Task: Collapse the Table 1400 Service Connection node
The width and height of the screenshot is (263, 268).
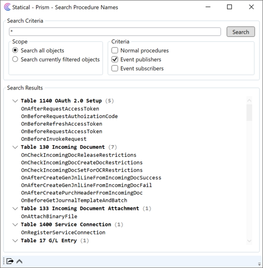Action: click(15, 225)
